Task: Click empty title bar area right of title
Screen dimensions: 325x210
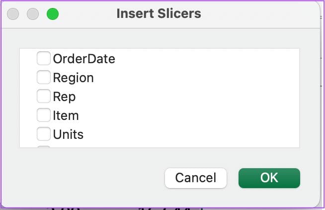Action: tap(258, 13)
